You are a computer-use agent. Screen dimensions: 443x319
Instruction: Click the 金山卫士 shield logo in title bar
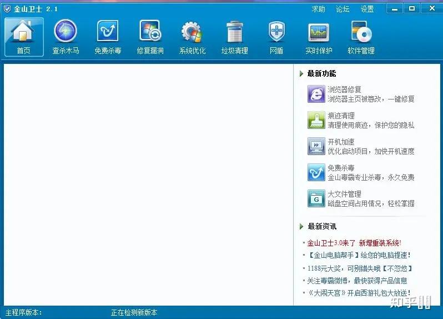pyautogui.click(x=7, y=9)
